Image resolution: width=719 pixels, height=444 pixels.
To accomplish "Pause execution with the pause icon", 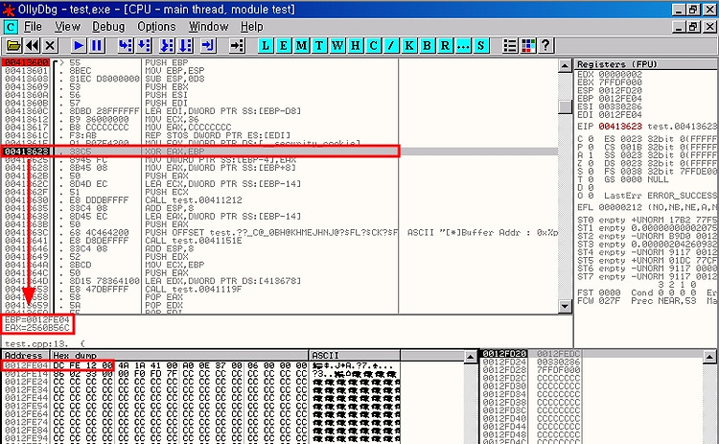I will tap(97, 45).
